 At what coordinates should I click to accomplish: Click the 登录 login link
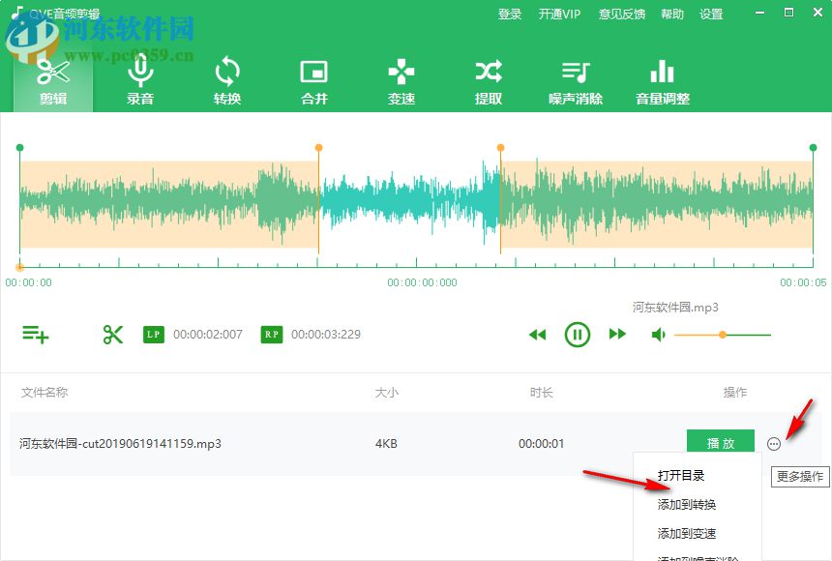pyautogui.click(x=510, y=14)
